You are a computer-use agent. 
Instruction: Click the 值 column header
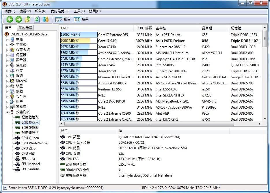(x=173, y=131)
